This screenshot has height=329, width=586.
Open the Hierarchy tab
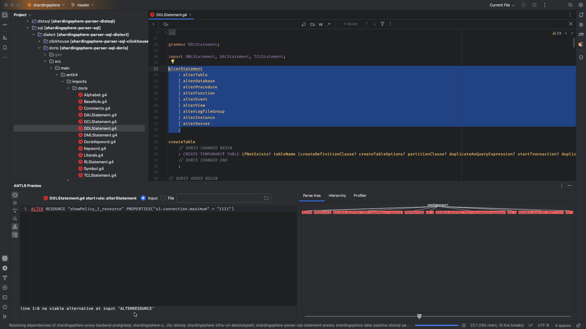pyautogui.click(x=337, y=196)
